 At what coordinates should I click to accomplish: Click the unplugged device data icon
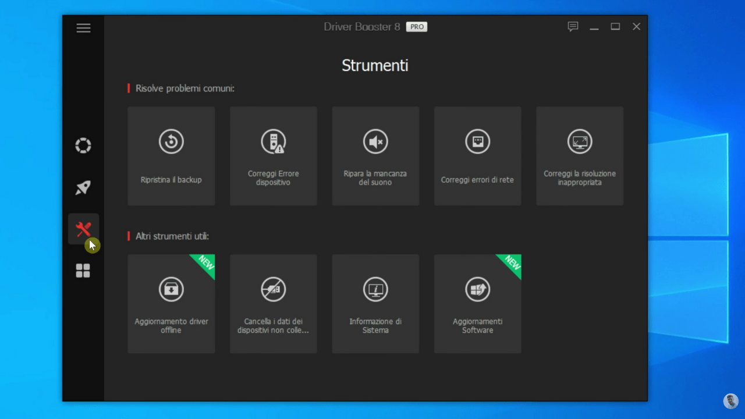tap(274, 289)
